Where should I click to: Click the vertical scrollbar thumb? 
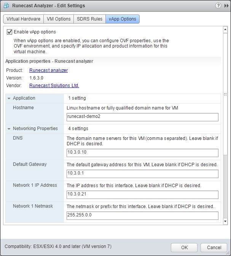point(225,94)
